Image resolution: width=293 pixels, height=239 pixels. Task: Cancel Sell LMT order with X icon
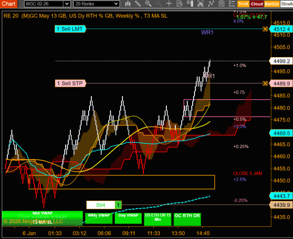click(265, 29)
